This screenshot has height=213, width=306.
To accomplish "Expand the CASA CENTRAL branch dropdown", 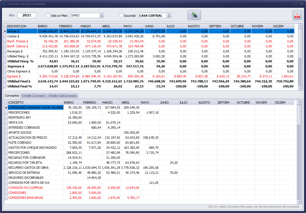I will click(x=169, y=16).
